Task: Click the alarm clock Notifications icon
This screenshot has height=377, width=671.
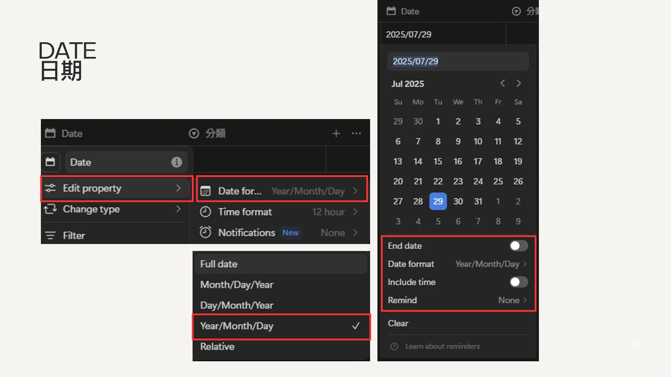Action: (205, 232)
